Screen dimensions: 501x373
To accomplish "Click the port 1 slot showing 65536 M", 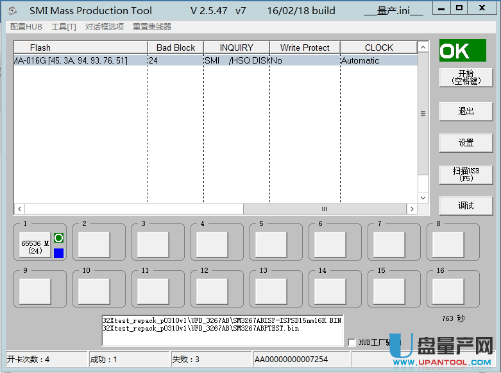I will (35, 245).
